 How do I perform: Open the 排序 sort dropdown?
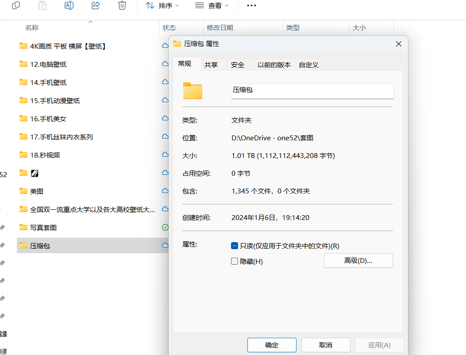(x=162, y=6)
